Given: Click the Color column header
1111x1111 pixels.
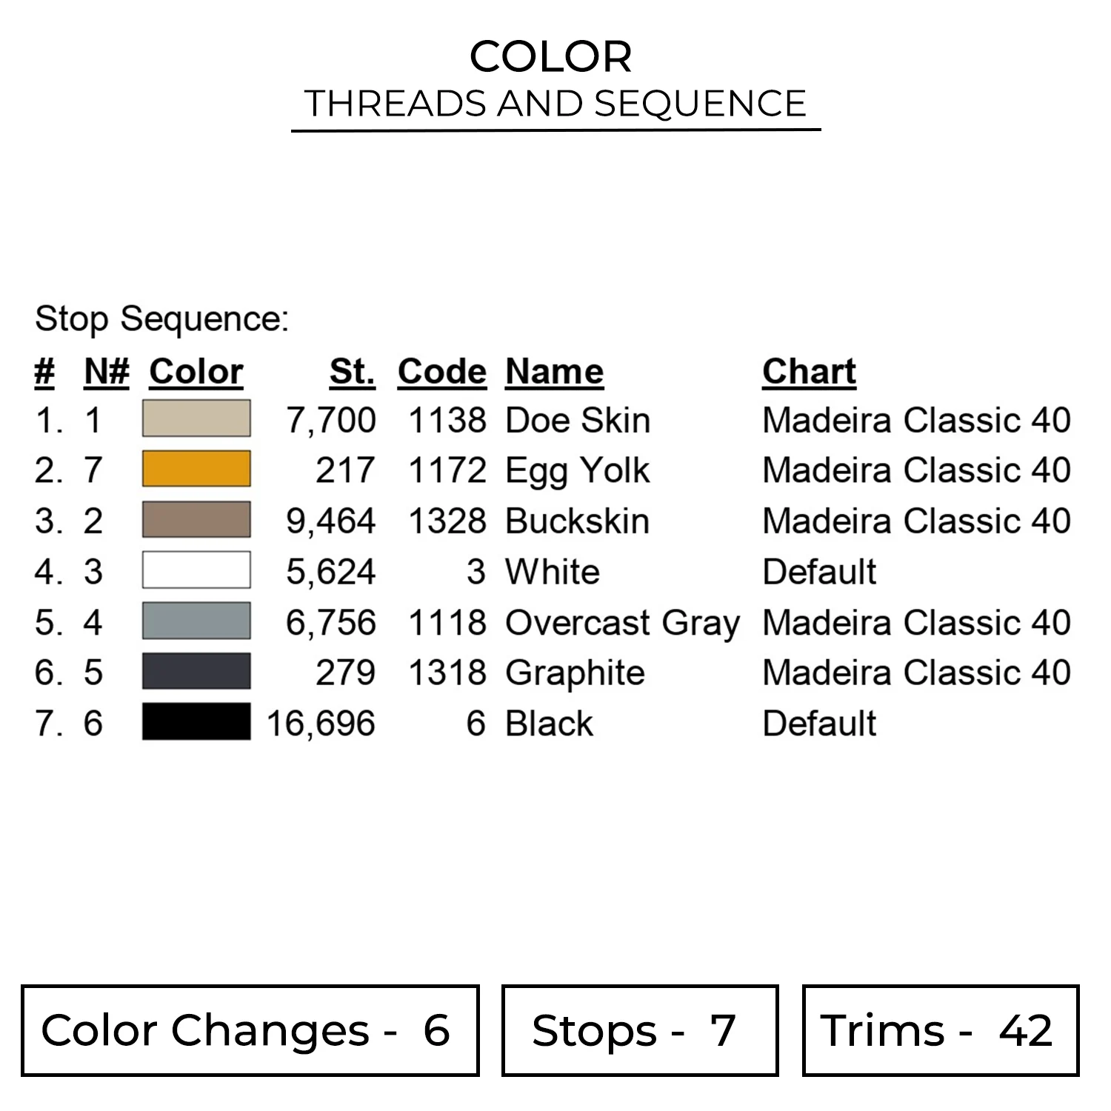Looking at the screenshot, I should [x=196, y=372].
